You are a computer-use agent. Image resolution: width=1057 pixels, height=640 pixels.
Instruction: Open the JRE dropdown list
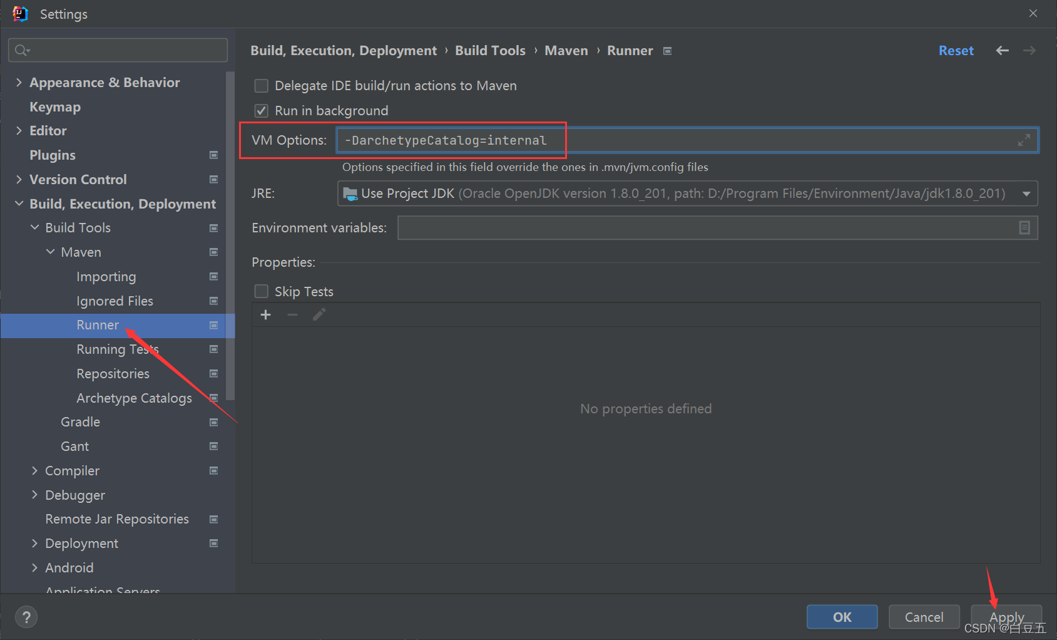coord(1026,194)
